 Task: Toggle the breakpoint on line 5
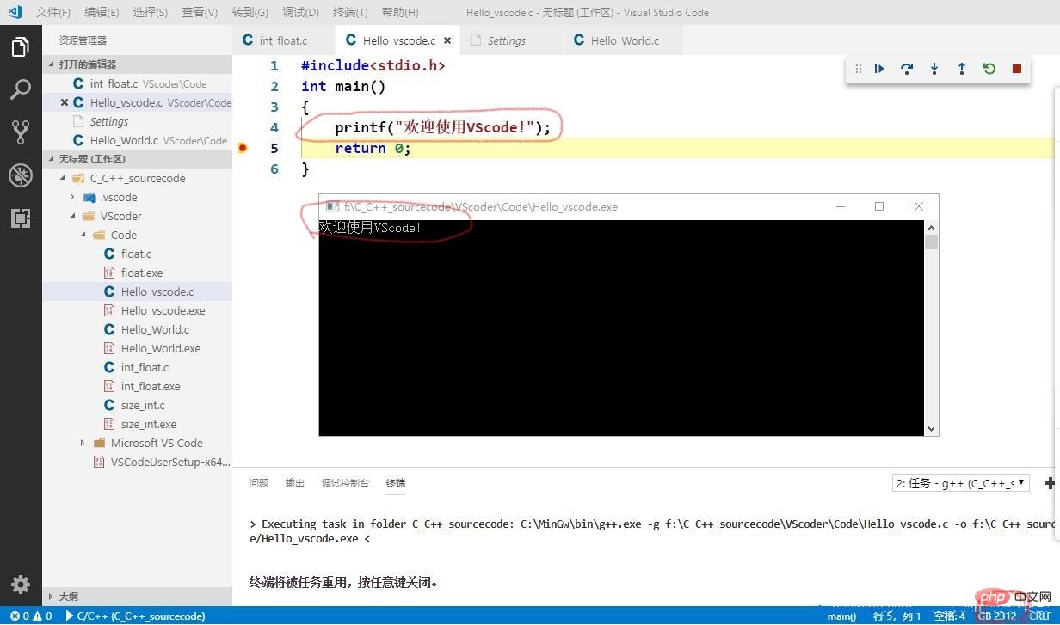pyautogui.click(x=243, y=148)
